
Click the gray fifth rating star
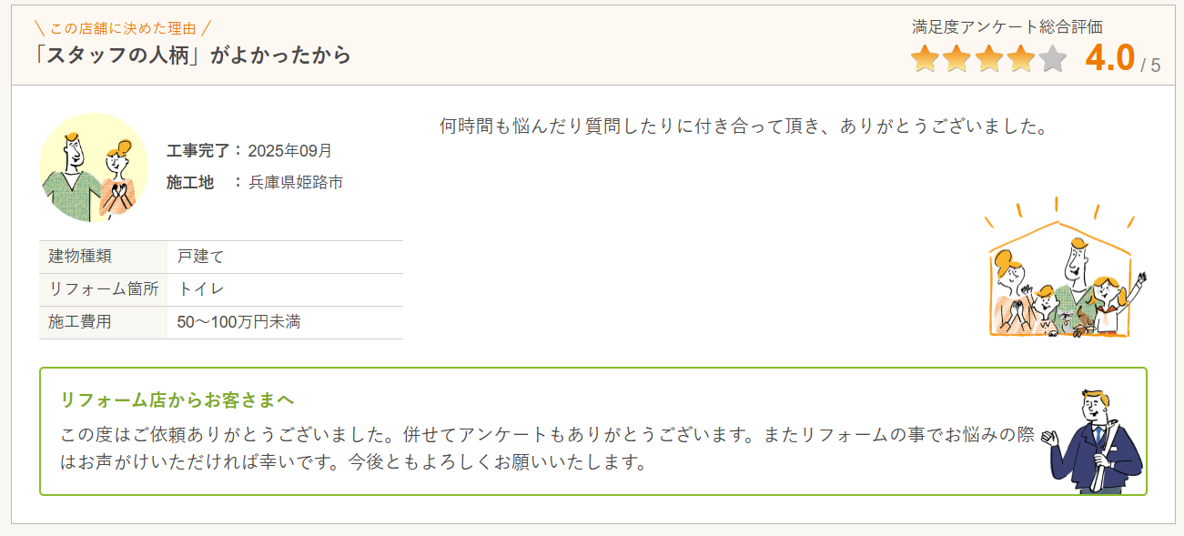[1052, 59]
